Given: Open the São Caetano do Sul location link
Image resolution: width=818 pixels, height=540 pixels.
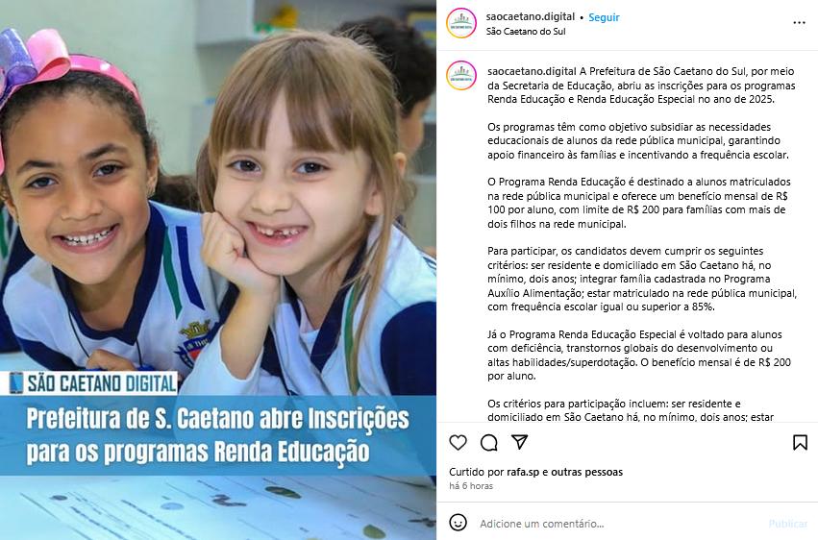Looking at the screenshot, I should (x=526, y=32).
